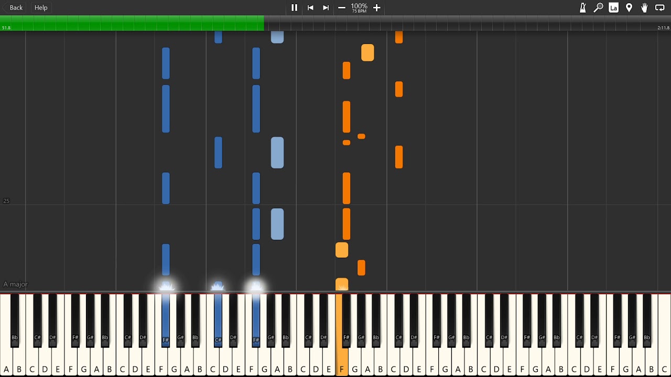This screenshot has height=377, width=671.
Task: Play the blue highlighted C# key
Action: click(218, 319)
